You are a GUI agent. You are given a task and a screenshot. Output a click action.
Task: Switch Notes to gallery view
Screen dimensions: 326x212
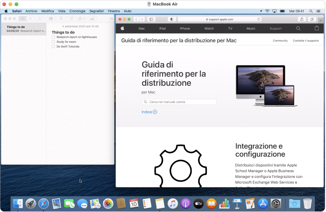(x=30, y=19)
